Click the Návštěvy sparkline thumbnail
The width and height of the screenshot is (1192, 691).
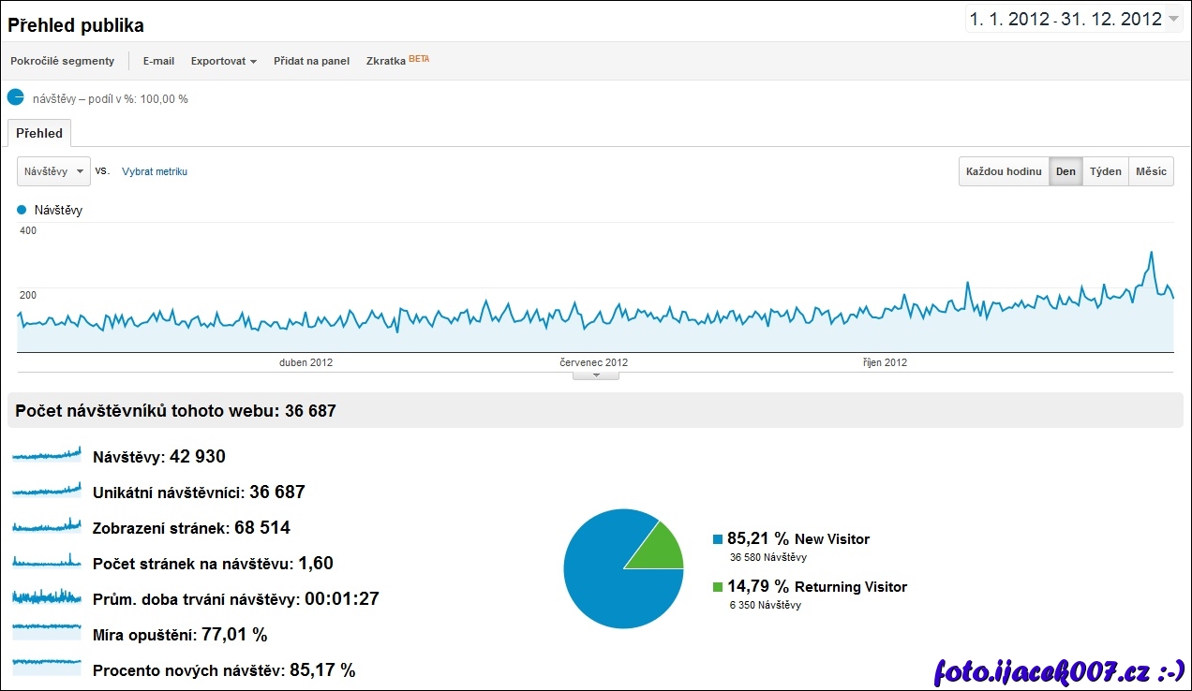(x=47, y=456)
